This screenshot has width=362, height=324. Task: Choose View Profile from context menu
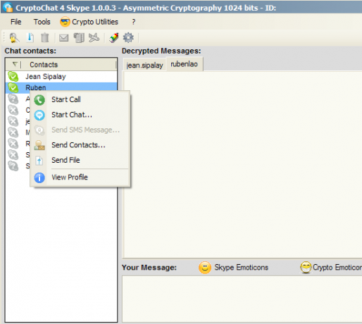(x=80, y=177)
